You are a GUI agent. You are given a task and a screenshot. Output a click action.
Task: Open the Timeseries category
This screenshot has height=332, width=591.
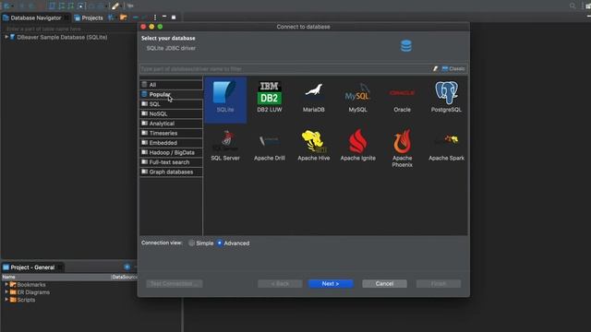point(171,133)
